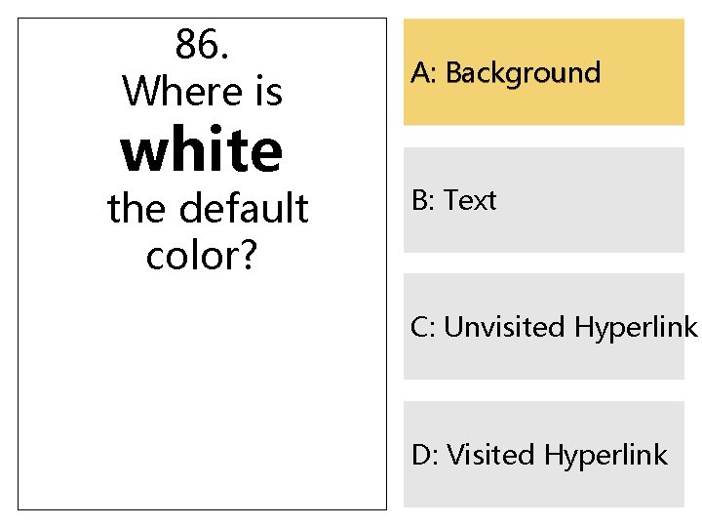Click 'the default' text line
702x527 pixels.
(x=207, y=208)
